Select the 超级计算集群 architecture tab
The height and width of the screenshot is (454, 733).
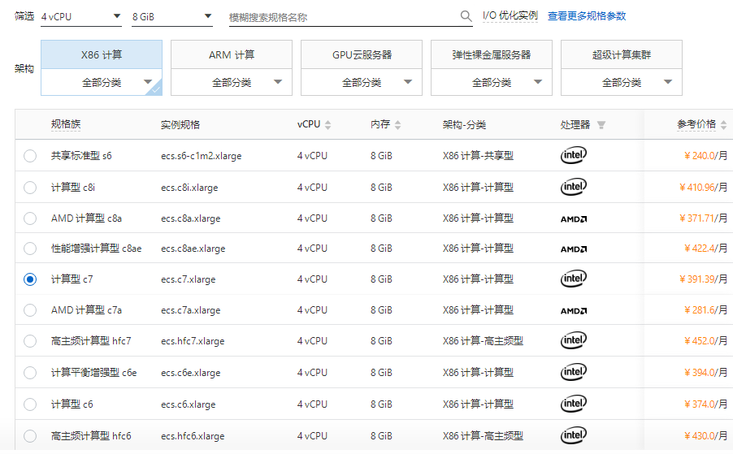pyautogui.click(x=622, y=55)
